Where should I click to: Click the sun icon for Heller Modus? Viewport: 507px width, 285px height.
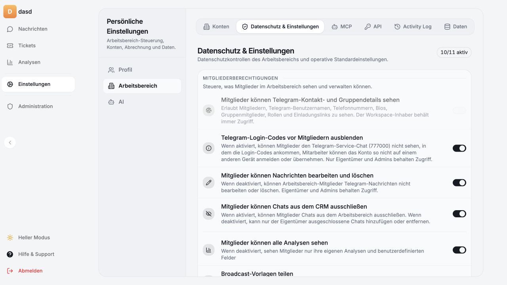[10, 238]
